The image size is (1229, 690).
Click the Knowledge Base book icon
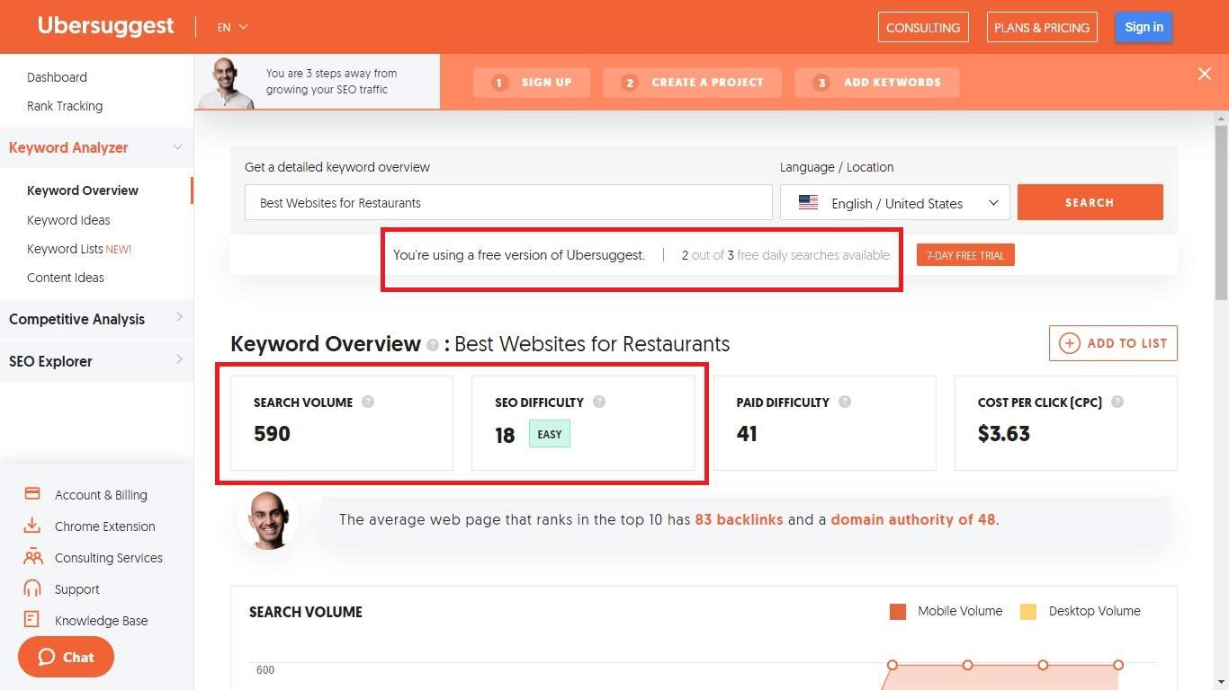click(x=32, y=620)
